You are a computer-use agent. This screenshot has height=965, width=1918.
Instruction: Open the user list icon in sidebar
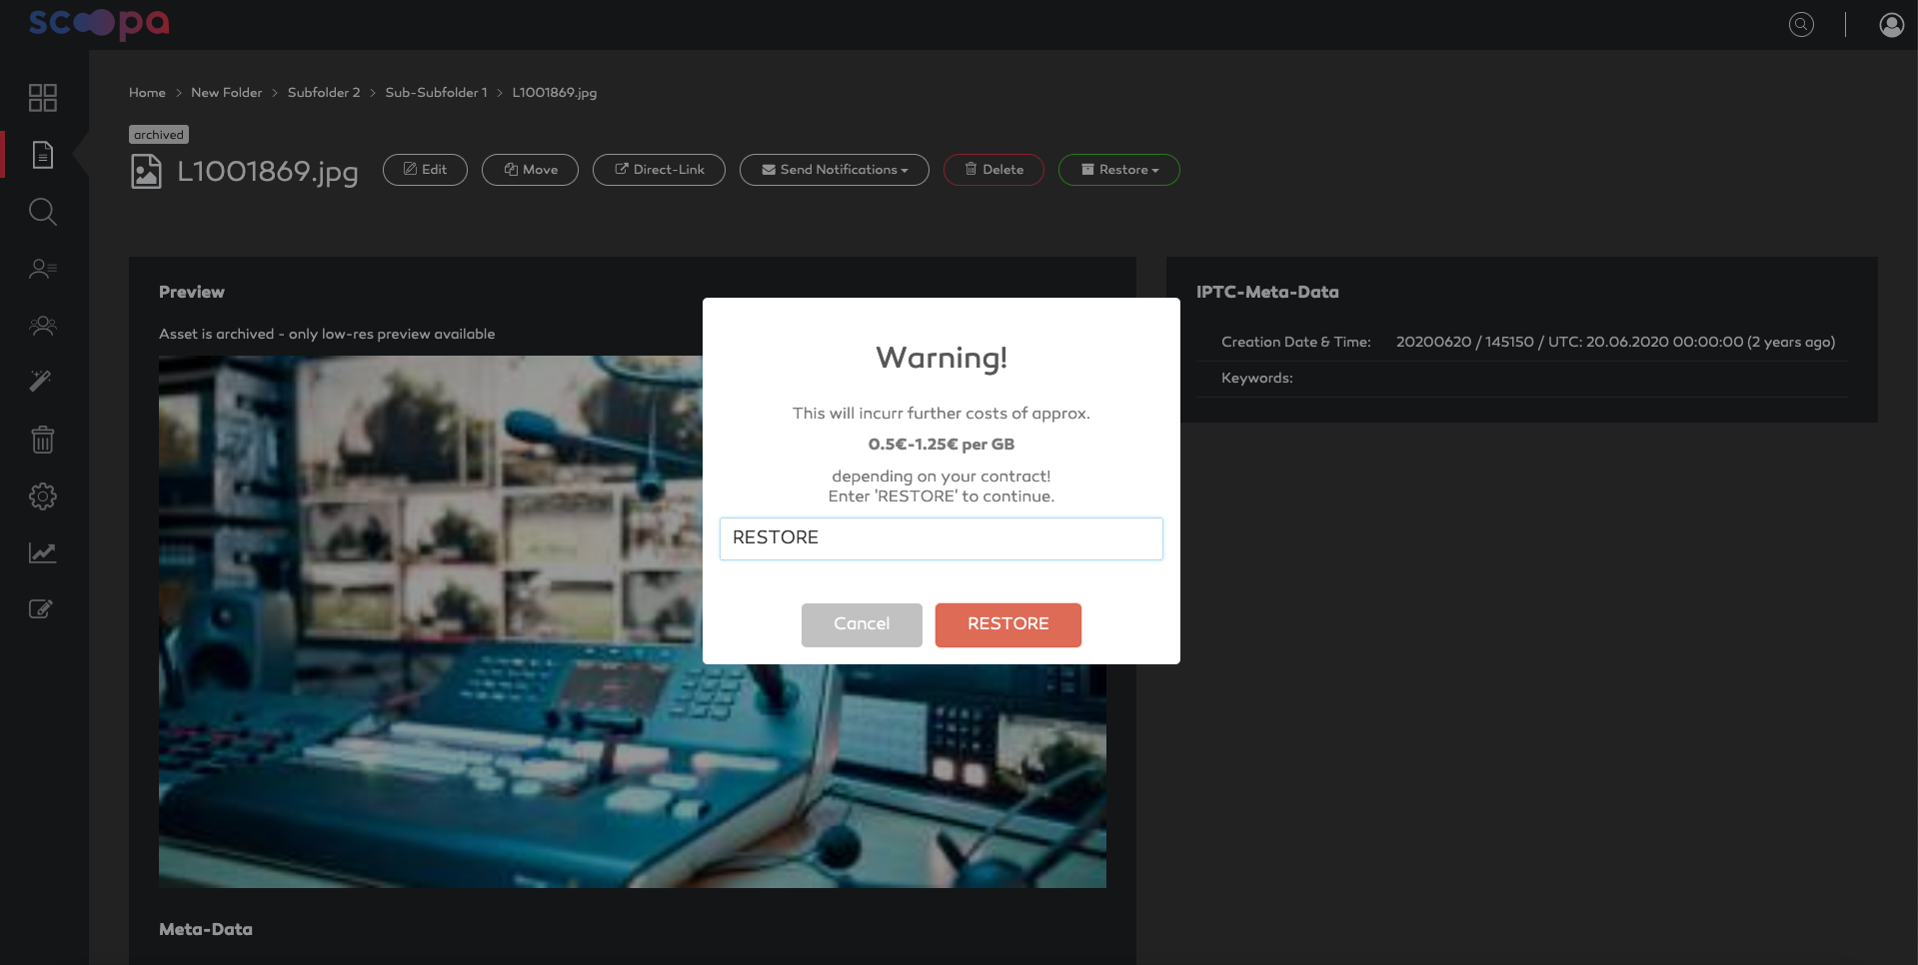pos(43,269)
